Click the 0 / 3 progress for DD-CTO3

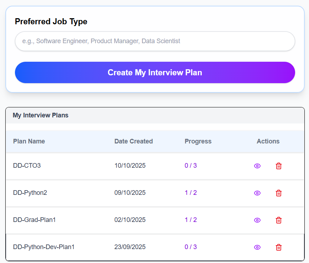[191, 166]
